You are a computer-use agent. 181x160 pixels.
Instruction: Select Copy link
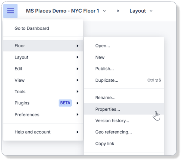(124, 144)
